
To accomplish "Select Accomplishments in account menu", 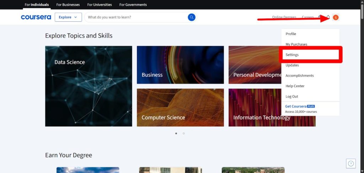I will [310, 76].
